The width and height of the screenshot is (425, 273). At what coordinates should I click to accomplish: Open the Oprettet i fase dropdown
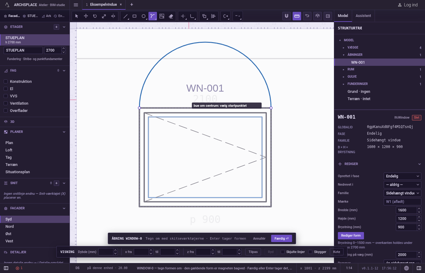(403, 176)
